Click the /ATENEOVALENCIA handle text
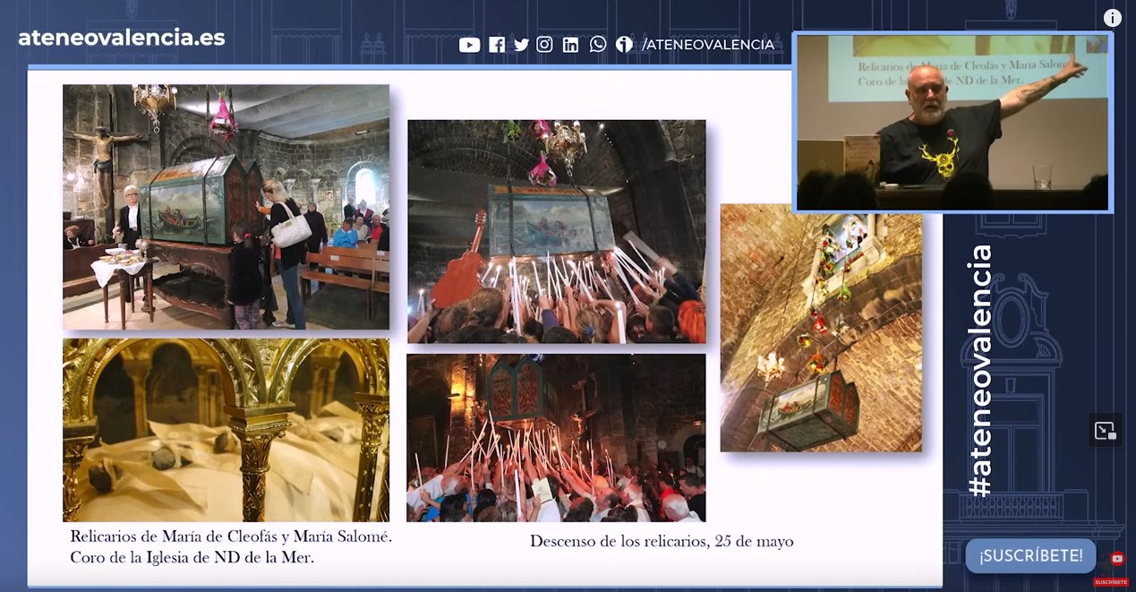 (x=708, y=45)
